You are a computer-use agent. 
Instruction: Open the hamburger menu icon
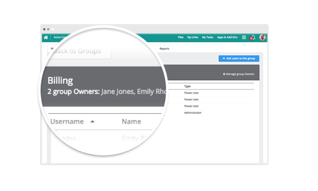click(244, 37)
